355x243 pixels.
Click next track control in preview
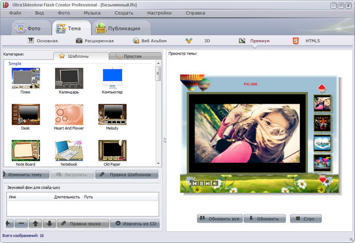(208, 183)
